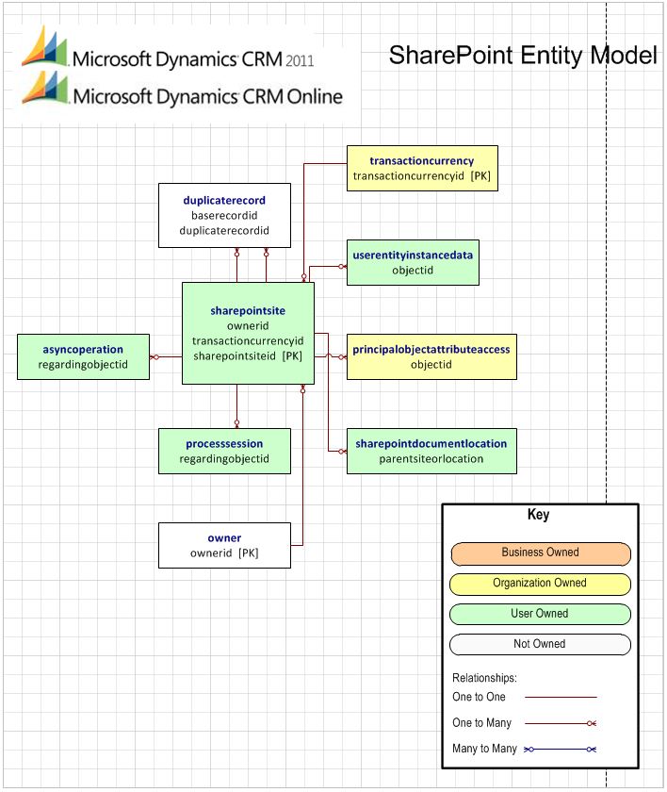
Task: Click the parentsiteorlocation field text
Action: tap(431, 458)
